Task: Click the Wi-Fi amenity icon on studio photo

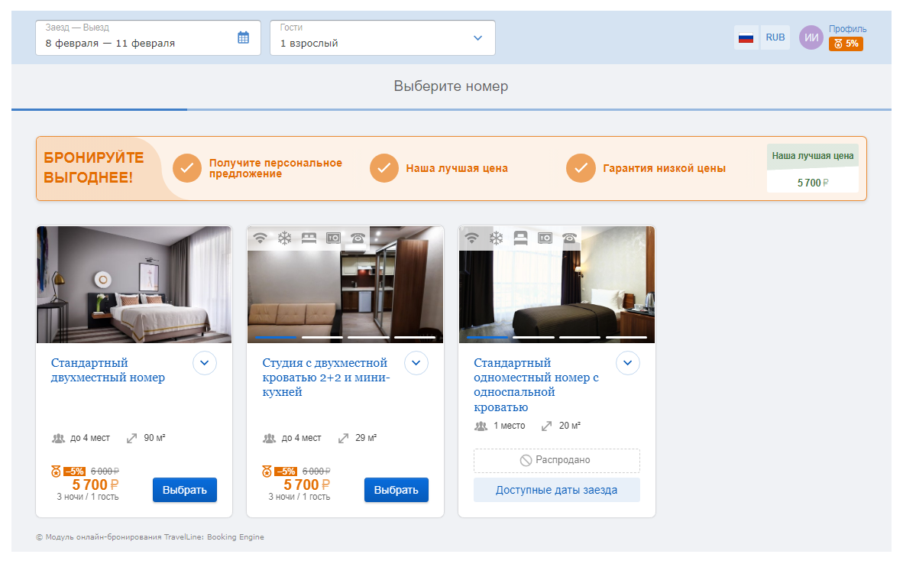Action: [x=261, y=238]
